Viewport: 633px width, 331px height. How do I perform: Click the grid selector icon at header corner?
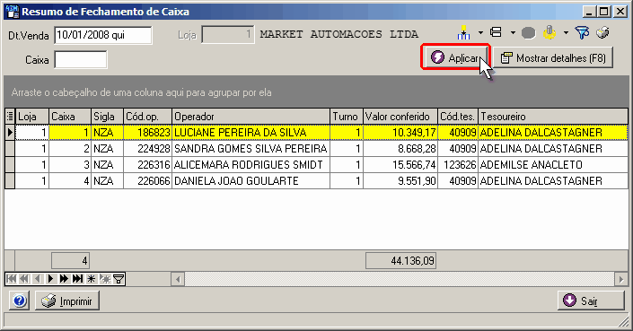[10, 117]
